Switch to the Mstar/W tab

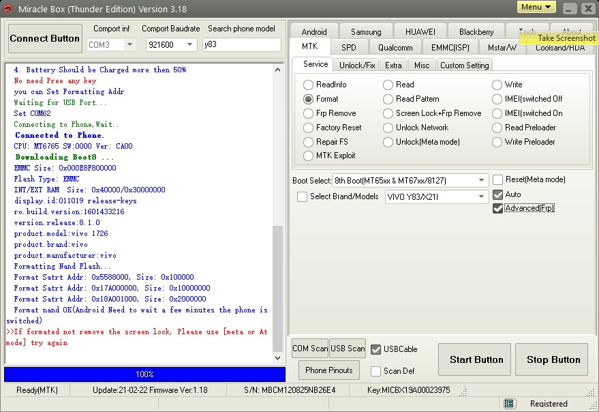tap(502, 48)
